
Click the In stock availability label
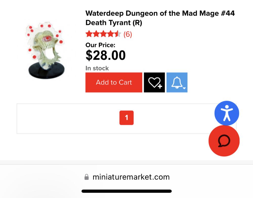click(x=97, y=68)
